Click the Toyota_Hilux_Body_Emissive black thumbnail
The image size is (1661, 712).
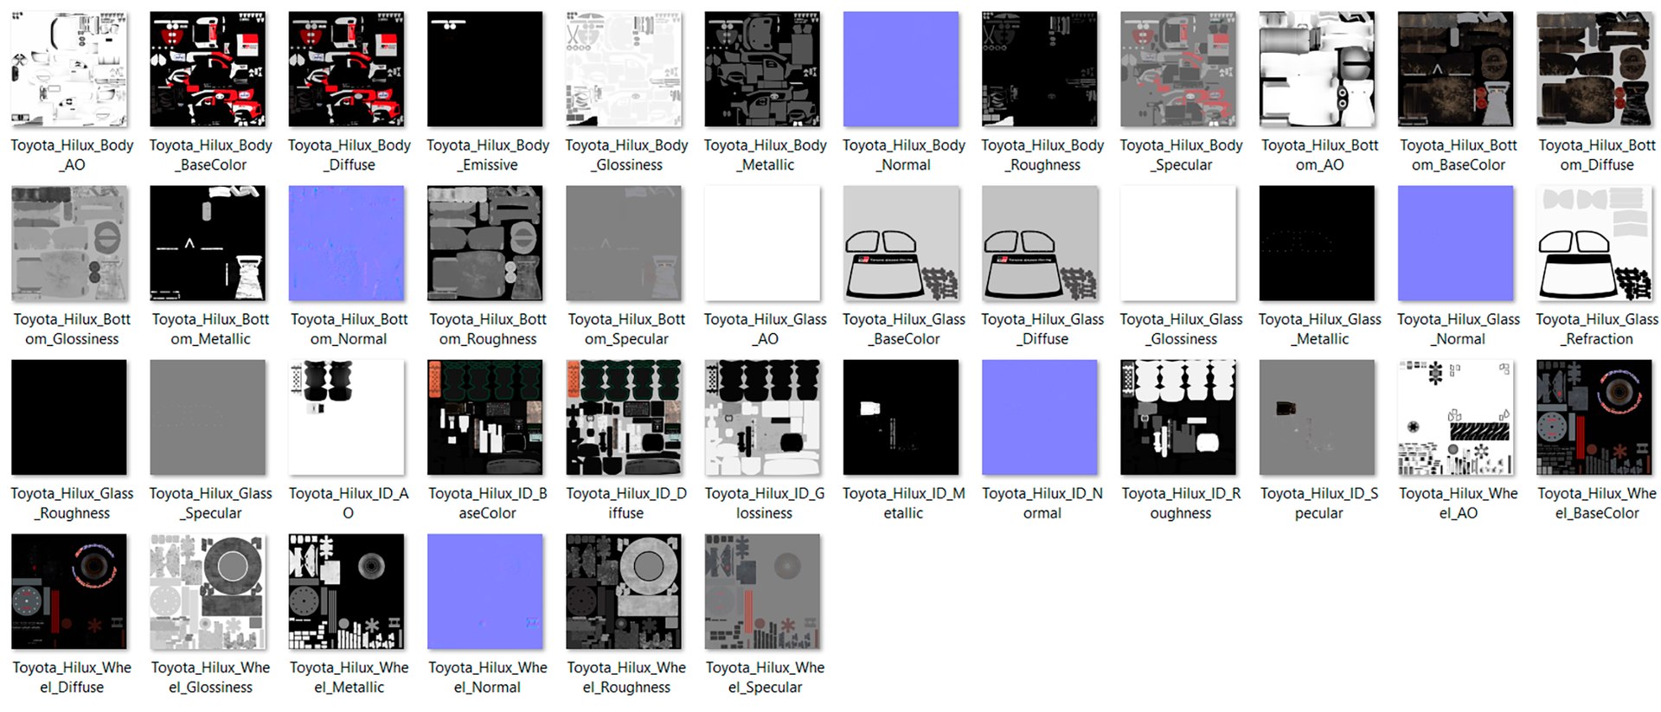(x=485, y=69)
